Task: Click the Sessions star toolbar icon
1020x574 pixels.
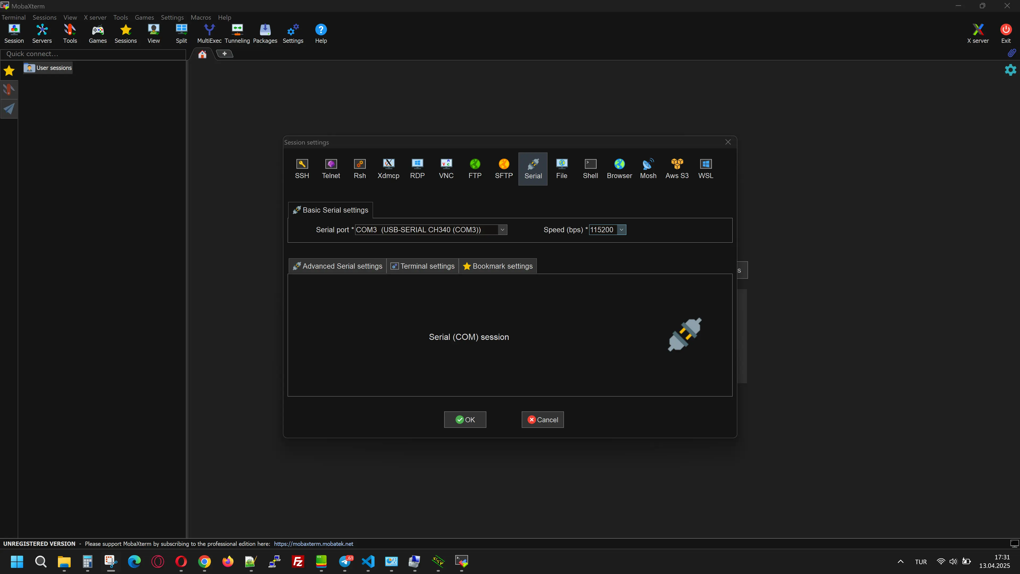Action: (126, 34)
